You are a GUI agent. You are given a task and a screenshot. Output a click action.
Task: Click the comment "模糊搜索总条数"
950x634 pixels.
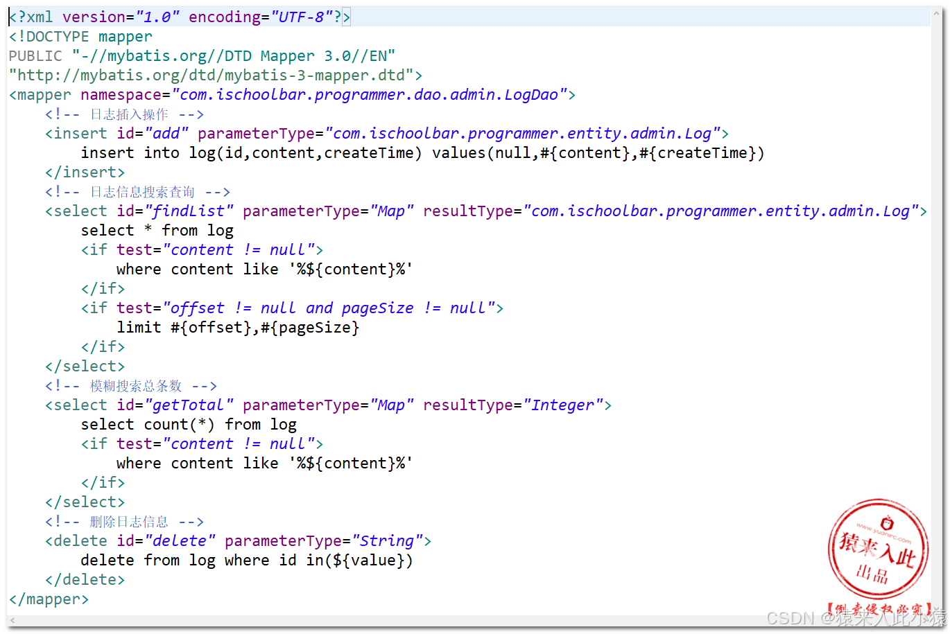[x=131, y=386]
